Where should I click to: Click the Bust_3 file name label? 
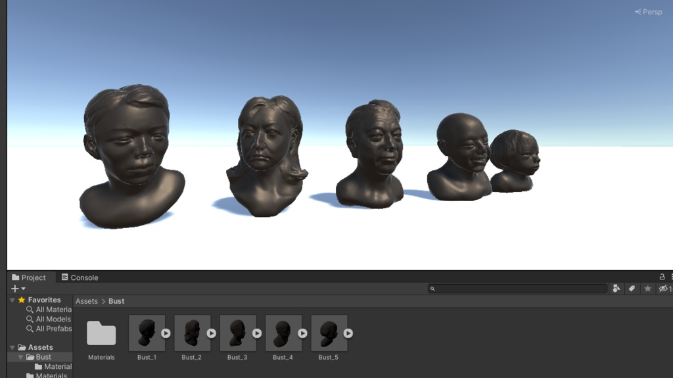(x=237, y=358)
